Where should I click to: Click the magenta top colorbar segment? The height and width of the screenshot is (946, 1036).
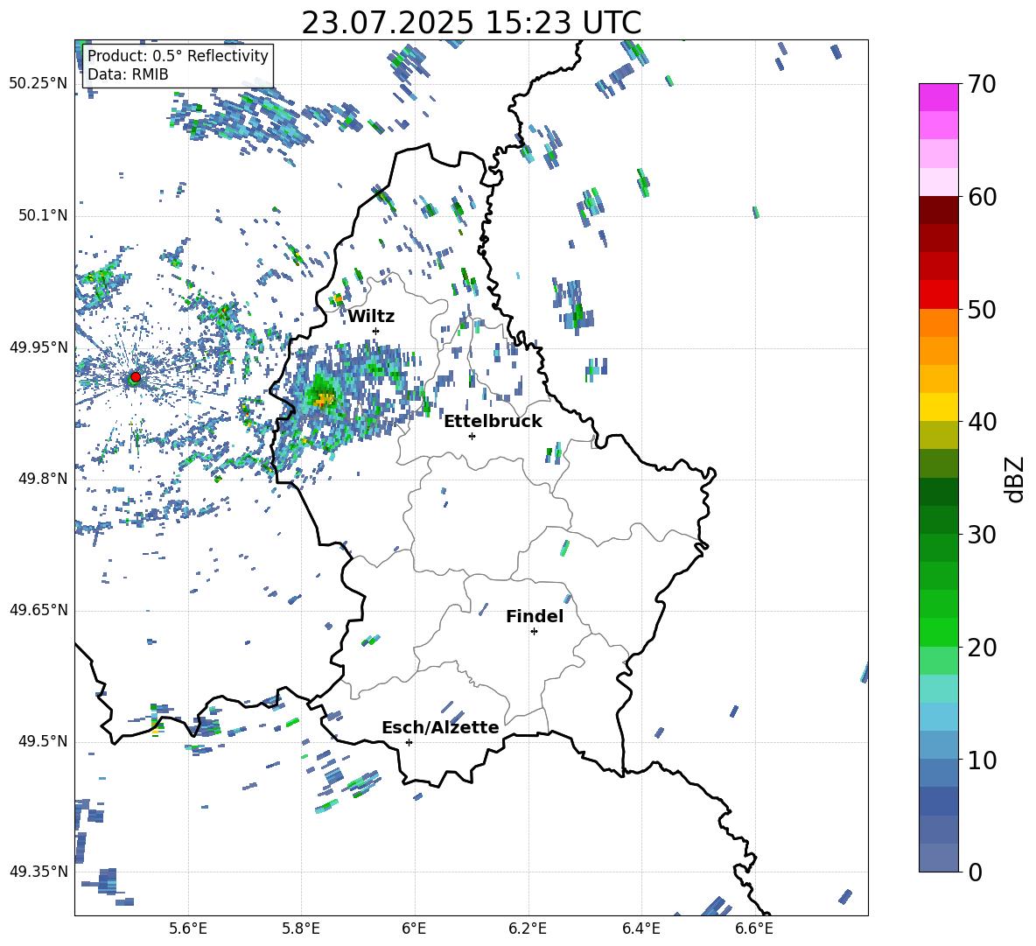coord(938,98)
